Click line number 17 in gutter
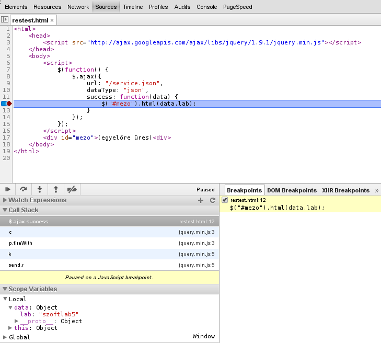This screenshot has width=381, height=343. (7, 138)
